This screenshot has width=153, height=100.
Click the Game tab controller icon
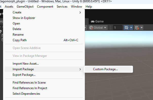tap(93, 21)
